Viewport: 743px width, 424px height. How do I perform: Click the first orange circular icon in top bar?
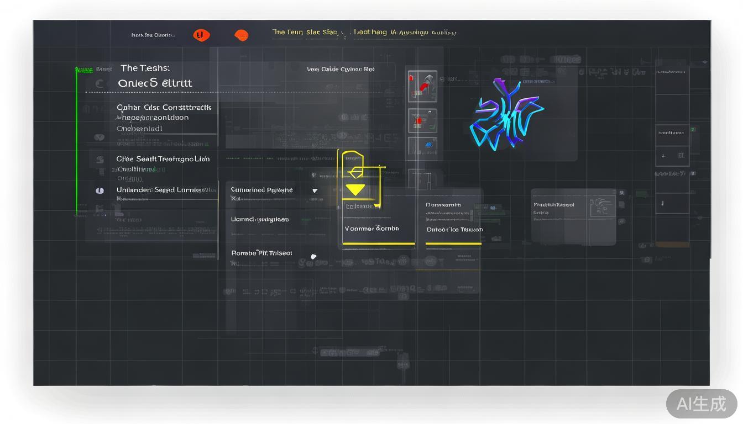click(x=201, y=35)
